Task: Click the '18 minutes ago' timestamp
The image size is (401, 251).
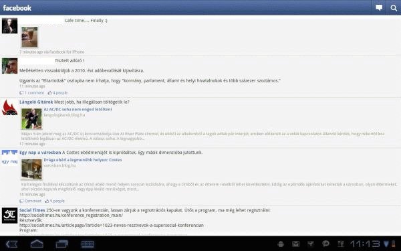Action: coord(32,194)
